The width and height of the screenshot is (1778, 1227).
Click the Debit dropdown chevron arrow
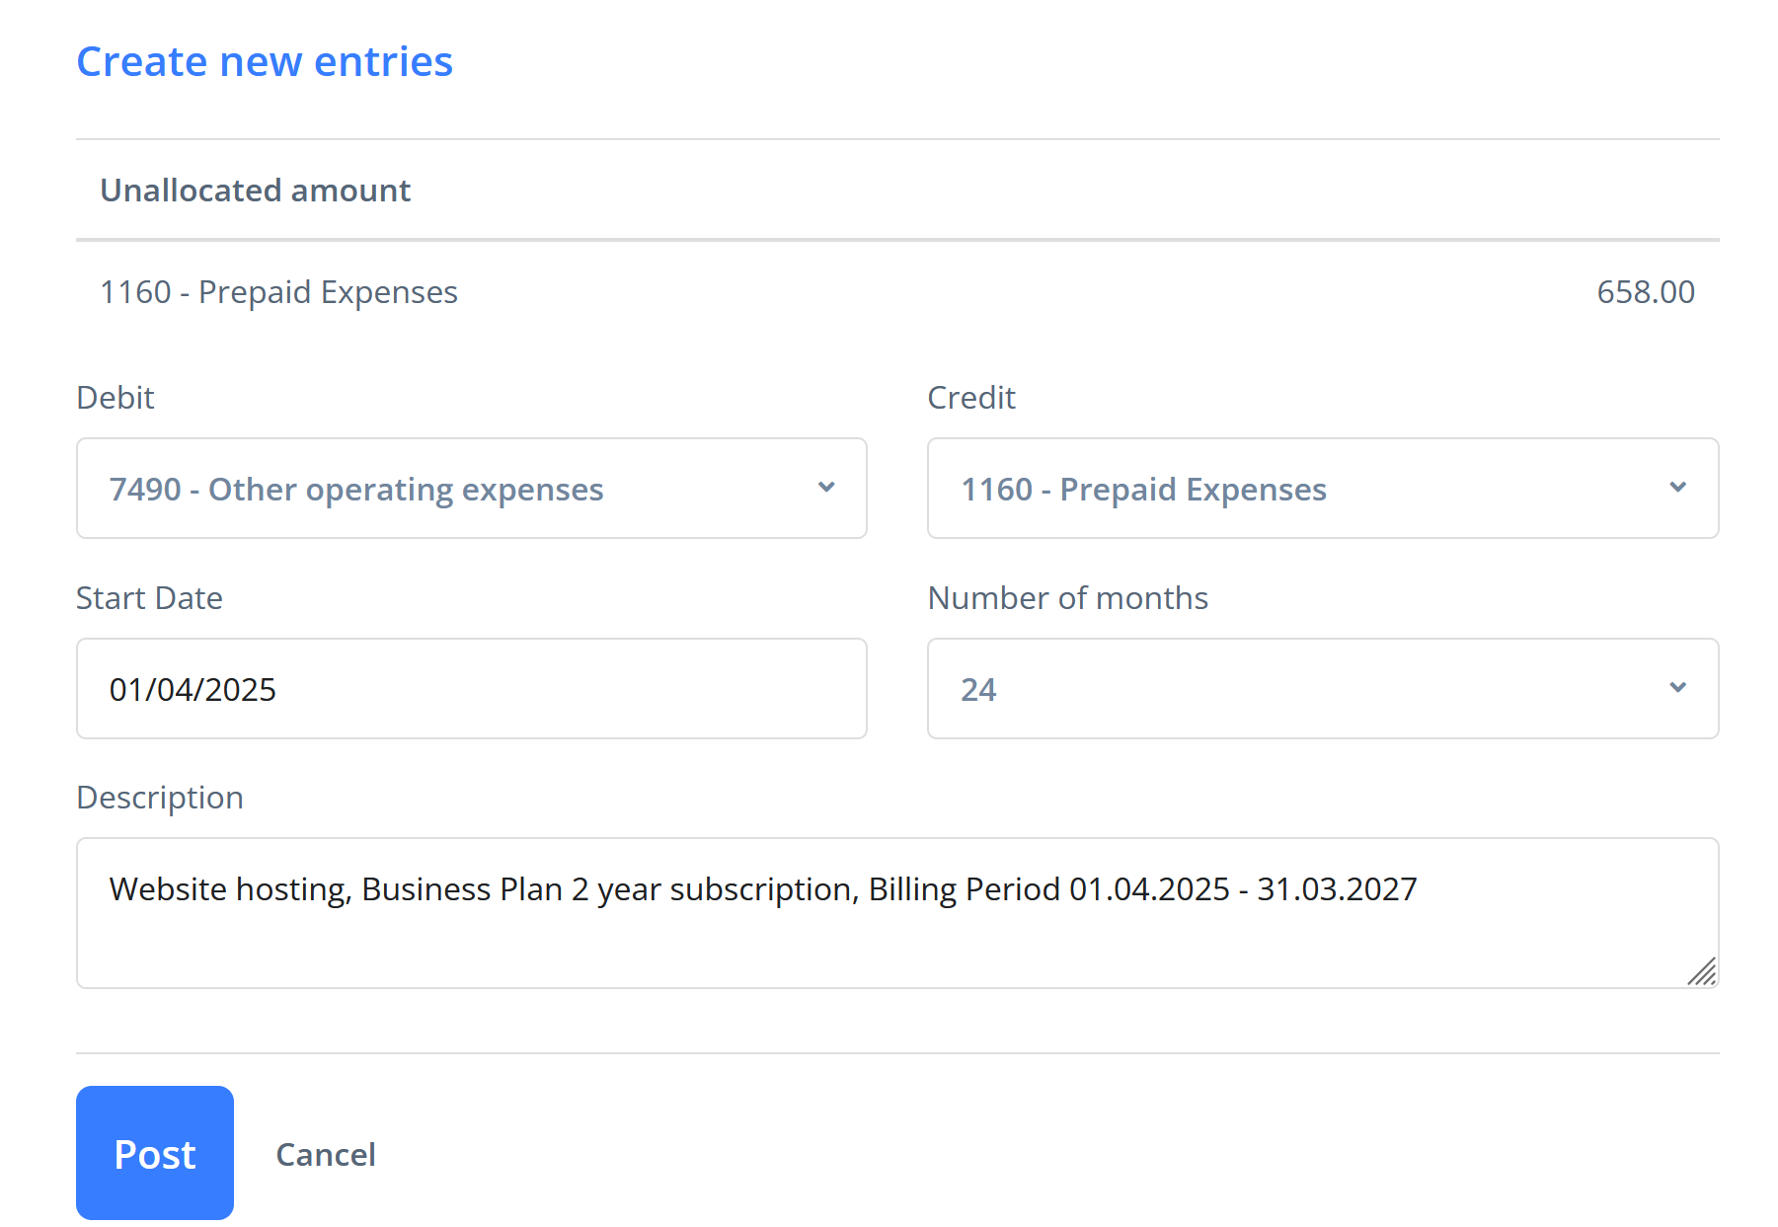(x=826, y=488)
